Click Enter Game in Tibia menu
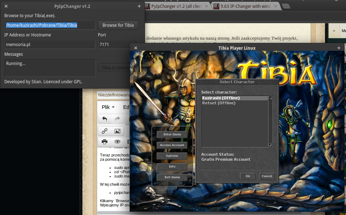 [x=172, y=134]
